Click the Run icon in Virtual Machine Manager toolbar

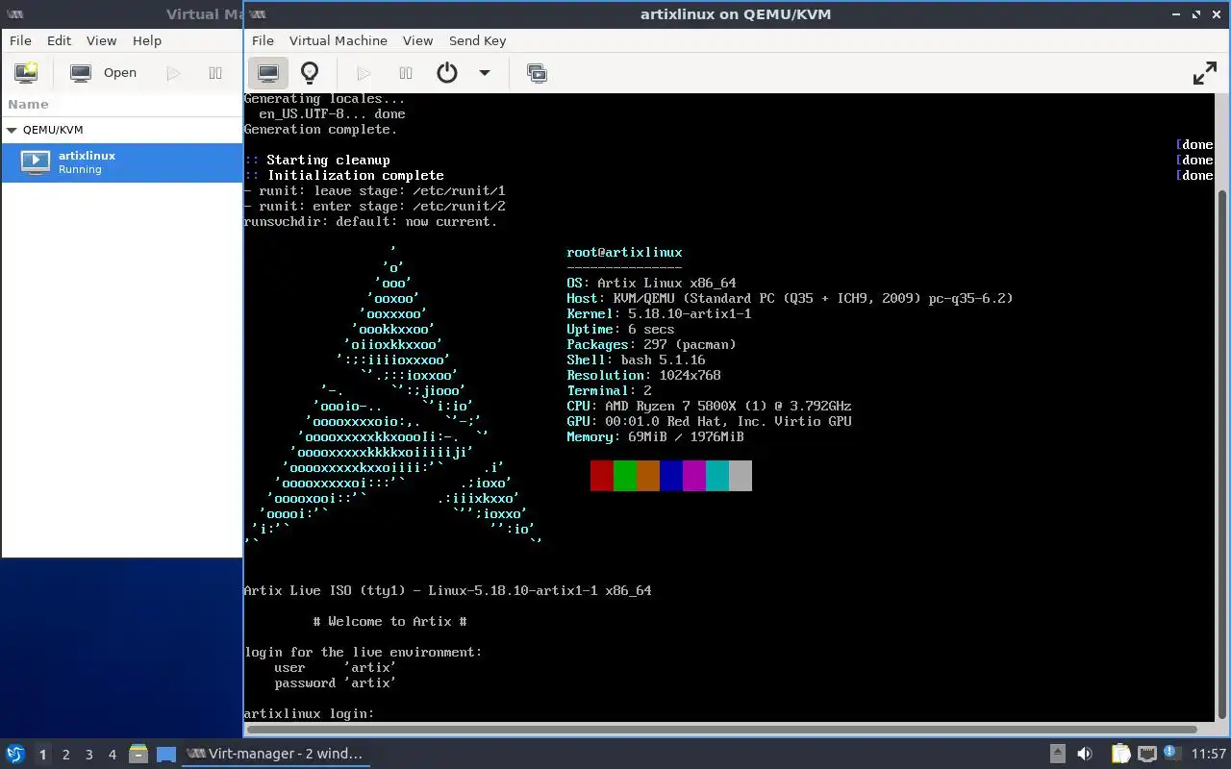click(173, 73)
